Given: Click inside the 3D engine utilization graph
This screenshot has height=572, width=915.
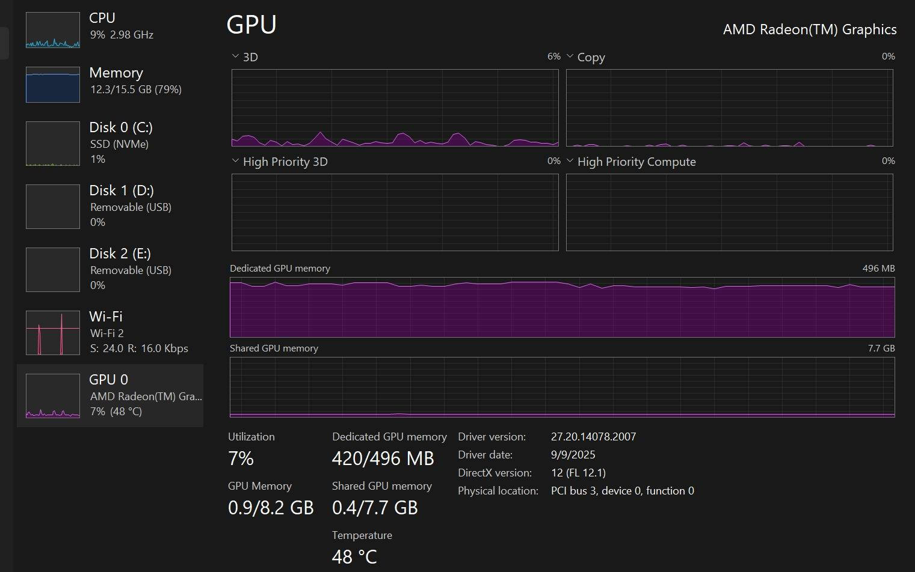Looking at the screenshot, I should (x=395, y=108).
